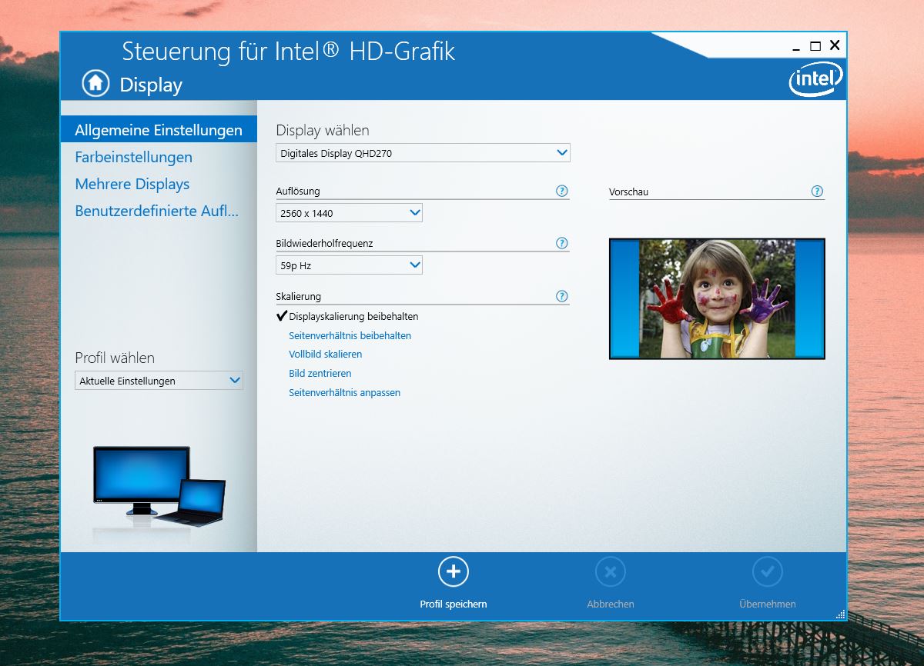Open Farbeinstellungen section
This screenshot has width=924, height=666.
click(x=133, y=157)
